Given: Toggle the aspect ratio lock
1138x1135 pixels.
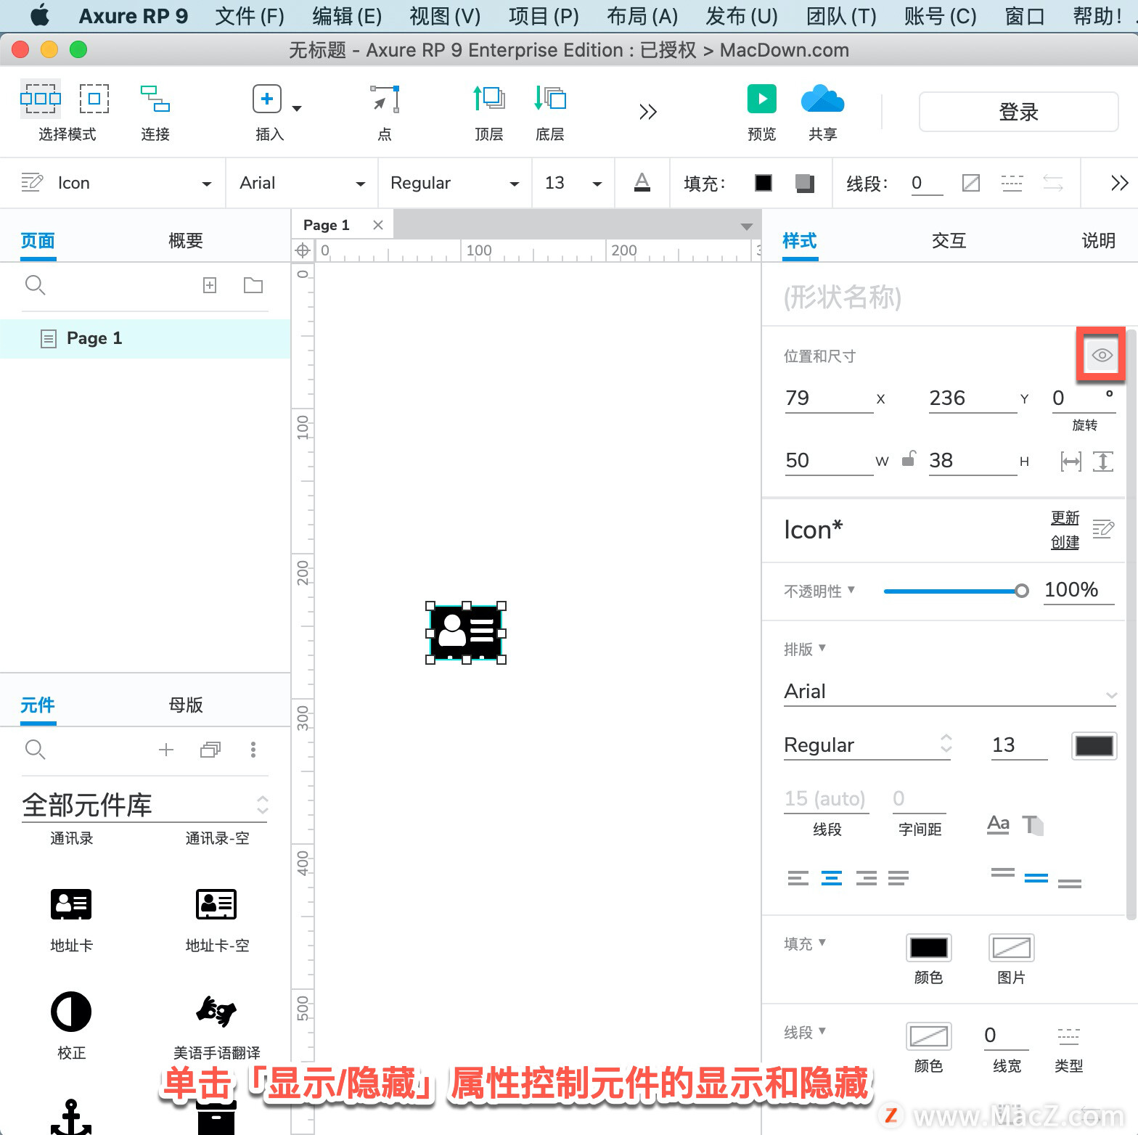Looking at the screenshot, I should click(908, 459).
